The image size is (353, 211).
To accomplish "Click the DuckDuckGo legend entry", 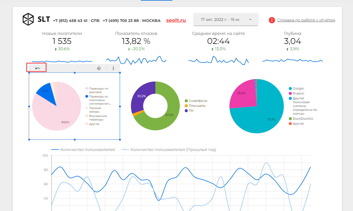I will click(x=301, y=119).
